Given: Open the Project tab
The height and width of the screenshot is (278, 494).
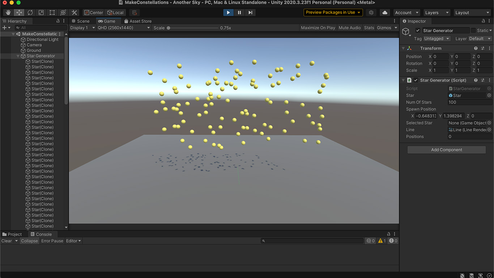Looking at the screenshot, I should (12, 234).
